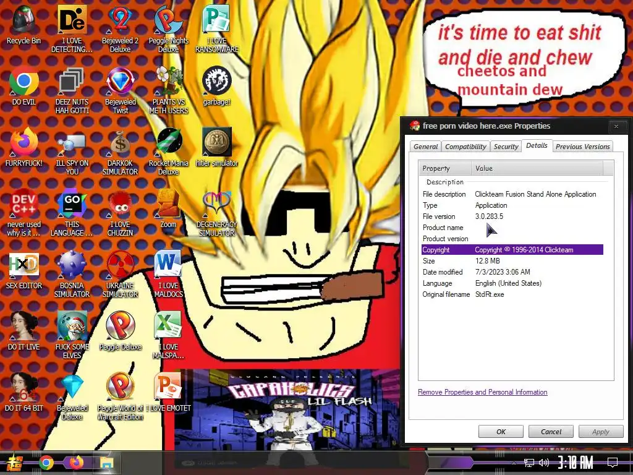Screen dimensions: 633x475
Task: Select the 'DEEZ NUTS HAH GOTTI' icon
Action: click(72, 90)
